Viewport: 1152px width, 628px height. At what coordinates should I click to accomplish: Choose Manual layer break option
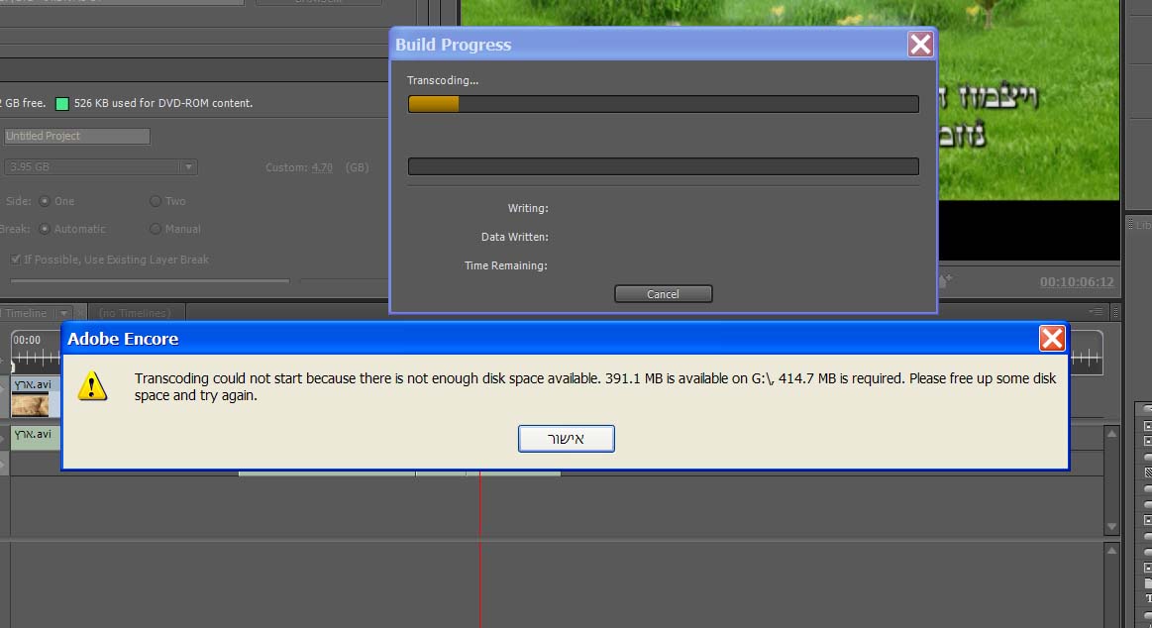point(156,229)
